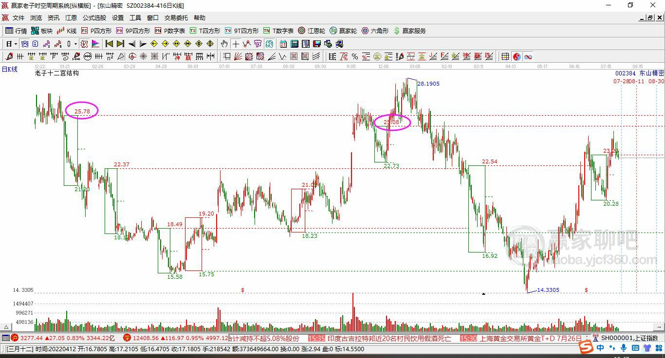
Task: Toggle the 中 Chinese input mode
Action: click(x=600, y=348)
